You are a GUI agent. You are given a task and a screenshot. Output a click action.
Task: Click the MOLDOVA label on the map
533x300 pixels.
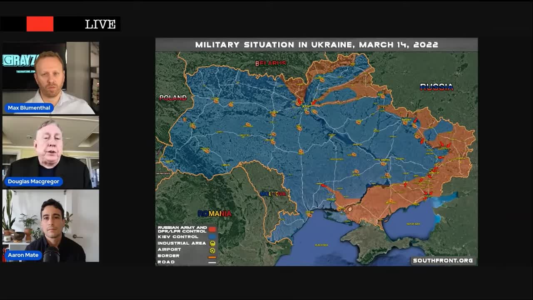(x=273, y=194)
